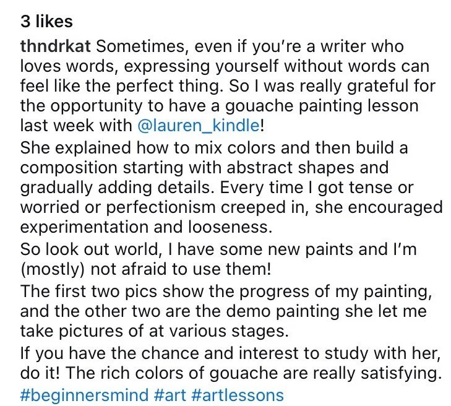This screenshot has height=406, width=451.
Task: Click the 'She explained how to mix colors' line
Action: pos(214,148)
